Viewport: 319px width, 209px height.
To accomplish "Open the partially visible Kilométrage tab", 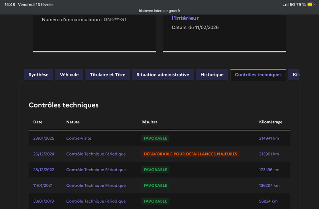I will coord(294,75).
